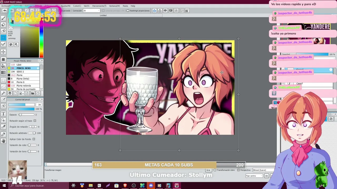
Task: Open the Ventana menu
Action: [x=114, y=6]
